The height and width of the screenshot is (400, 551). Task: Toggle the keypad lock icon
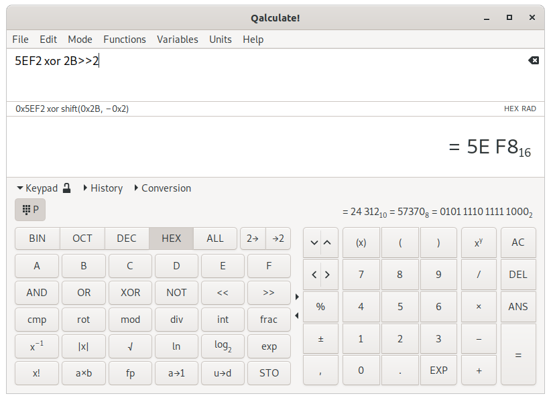click(66, 188)
